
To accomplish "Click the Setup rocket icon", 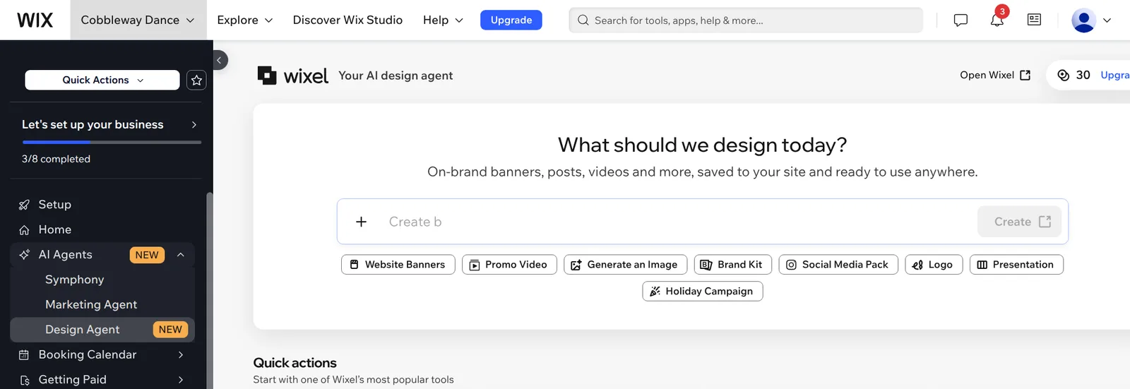I will [24, 205].
